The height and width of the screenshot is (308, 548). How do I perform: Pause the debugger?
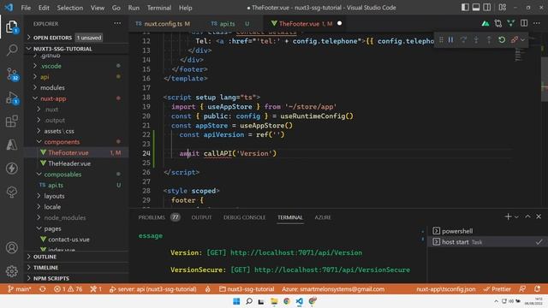coord(451,40)
